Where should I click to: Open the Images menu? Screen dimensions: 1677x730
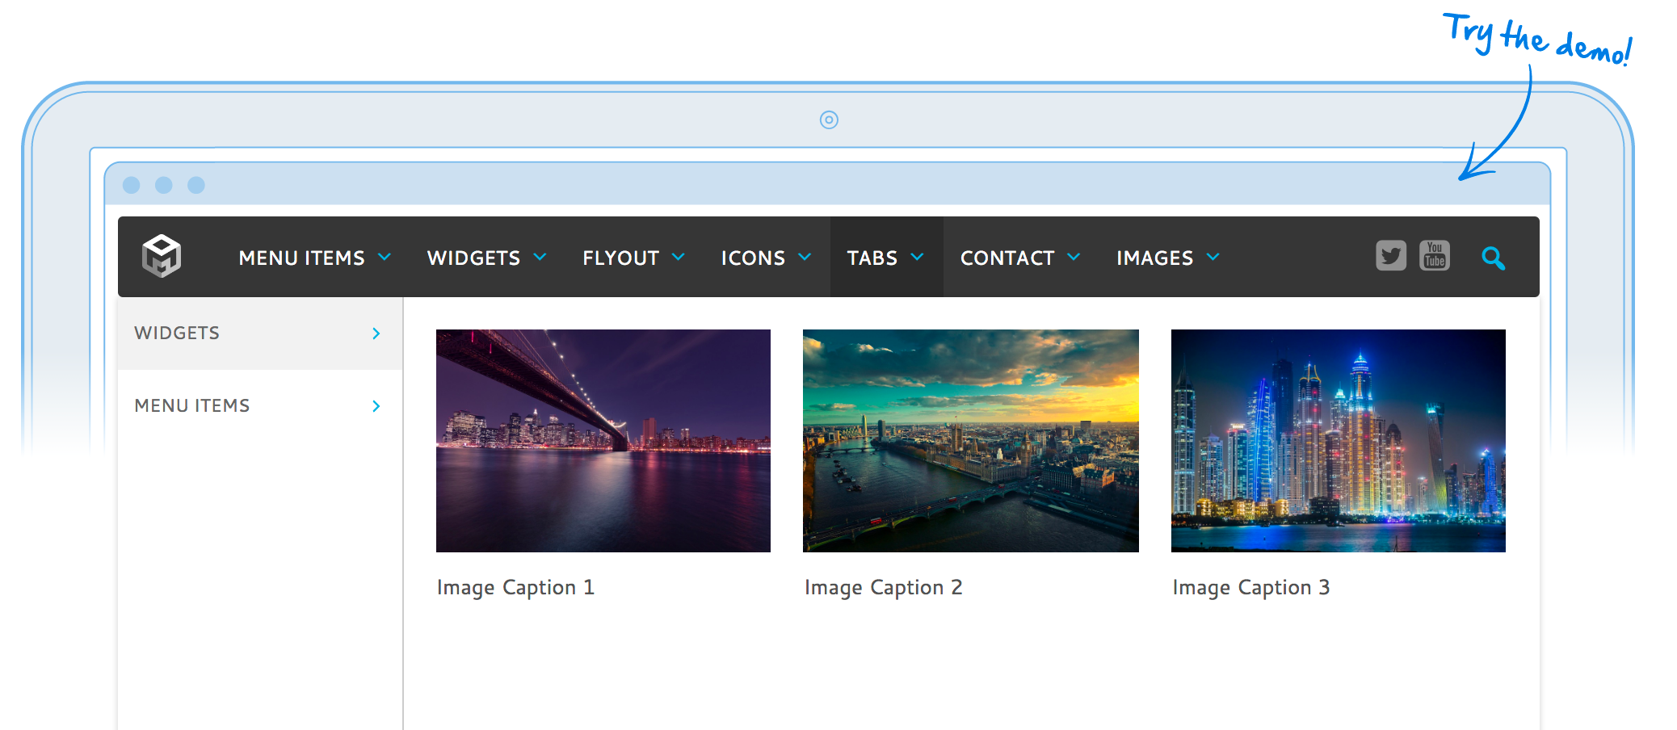[1167, 258]
